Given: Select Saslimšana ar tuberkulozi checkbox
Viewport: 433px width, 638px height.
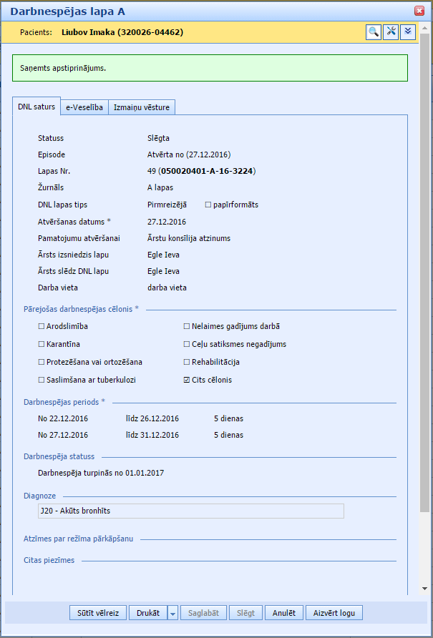Looking at the screenshot, I should 42,381.
